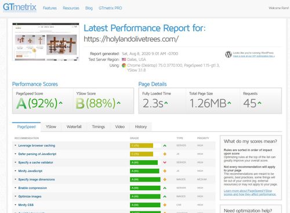Click the arrow next to PageSpeed A(92%)

point(61,103)
